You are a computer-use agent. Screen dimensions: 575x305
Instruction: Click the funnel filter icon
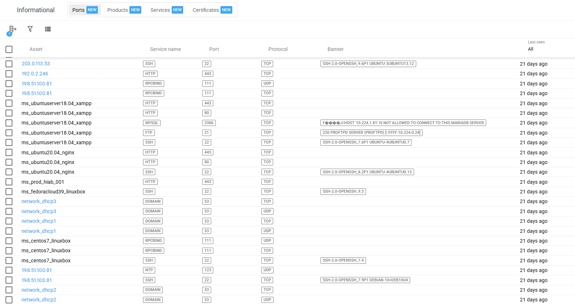click(30, 29)
